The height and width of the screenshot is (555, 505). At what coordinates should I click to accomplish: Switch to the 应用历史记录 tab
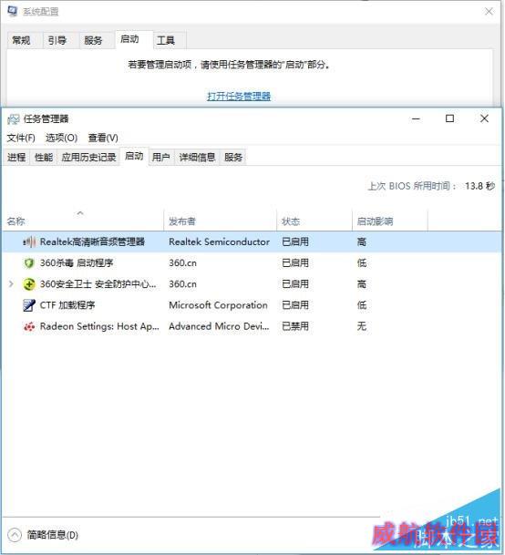(88, 157)
